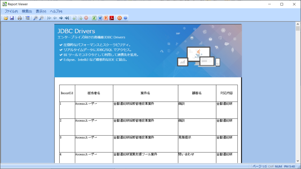The height and width of the screenshot is (169, 301).
Task: Export report to PowerPoint
Action: (106, 18)
